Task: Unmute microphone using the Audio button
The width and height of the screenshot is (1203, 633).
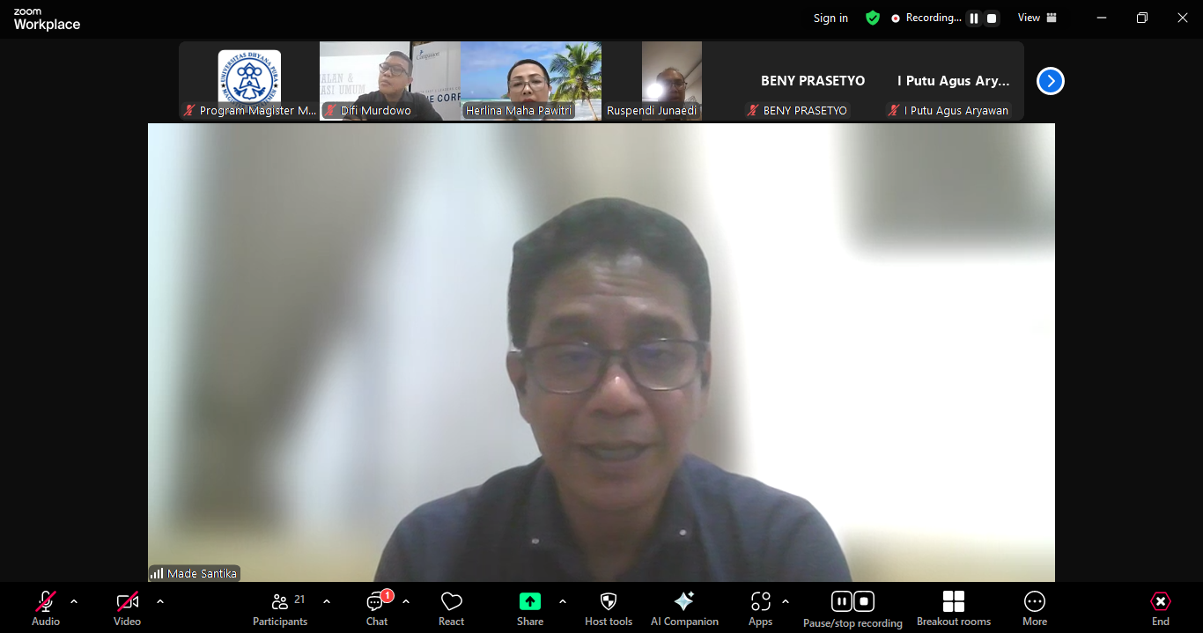Action: 46,608
